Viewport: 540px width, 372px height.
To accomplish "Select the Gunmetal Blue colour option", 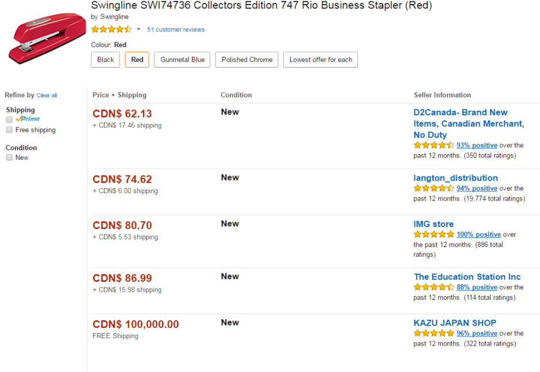I will pyautogui.click(x=182, y=60).
